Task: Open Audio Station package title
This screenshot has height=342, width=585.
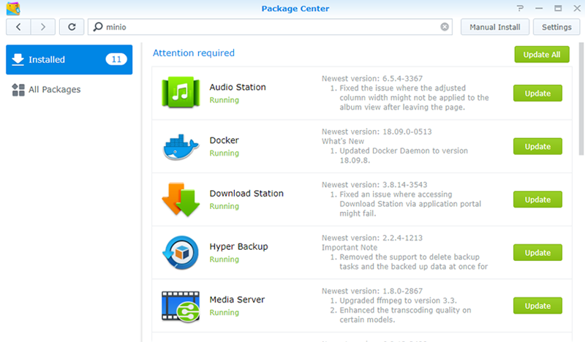Action: tap(238, 87)
